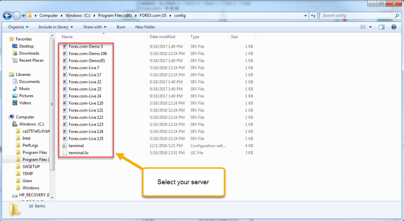The image size is (404, 221).
Task: Open the Organize menu
Action: click(18, 27)
